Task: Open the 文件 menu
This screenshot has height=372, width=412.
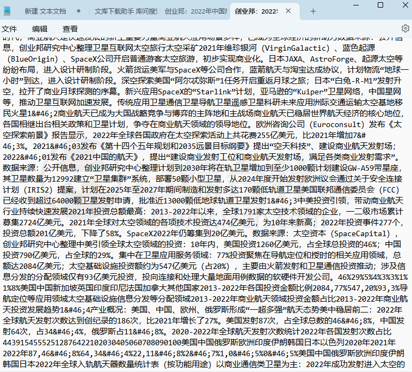Action: pos(9,29)
